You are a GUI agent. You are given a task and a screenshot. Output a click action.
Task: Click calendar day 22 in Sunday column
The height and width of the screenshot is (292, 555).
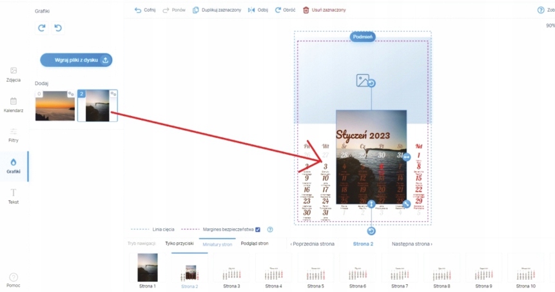point(418,190)
